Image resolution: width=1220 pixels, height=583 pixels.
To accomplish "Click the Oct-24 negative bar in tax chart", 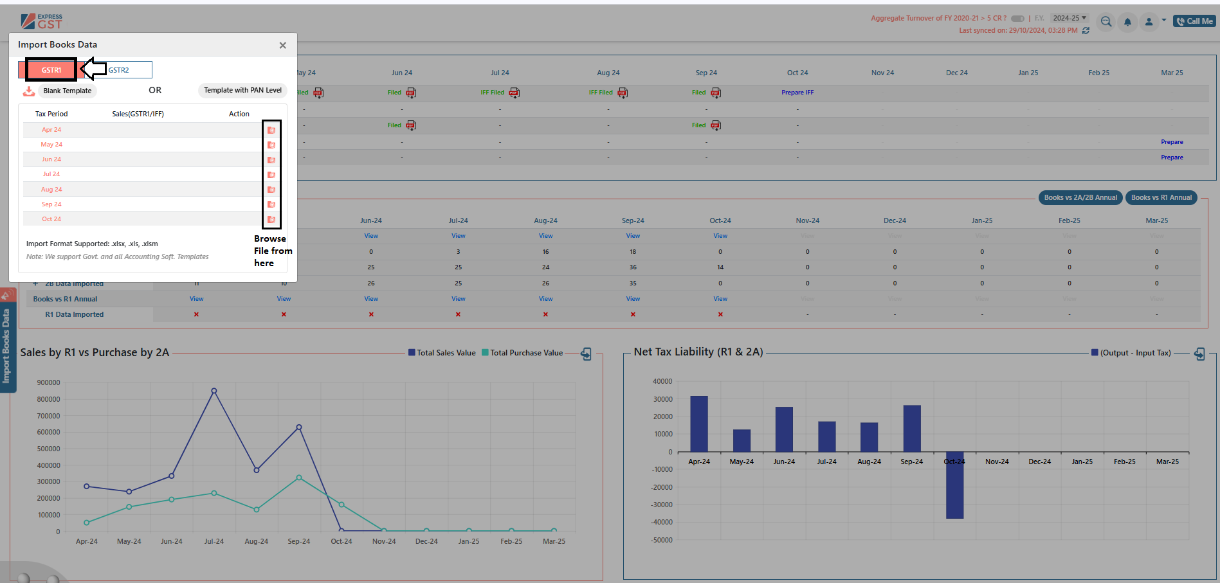I will [x=954, y=485].
